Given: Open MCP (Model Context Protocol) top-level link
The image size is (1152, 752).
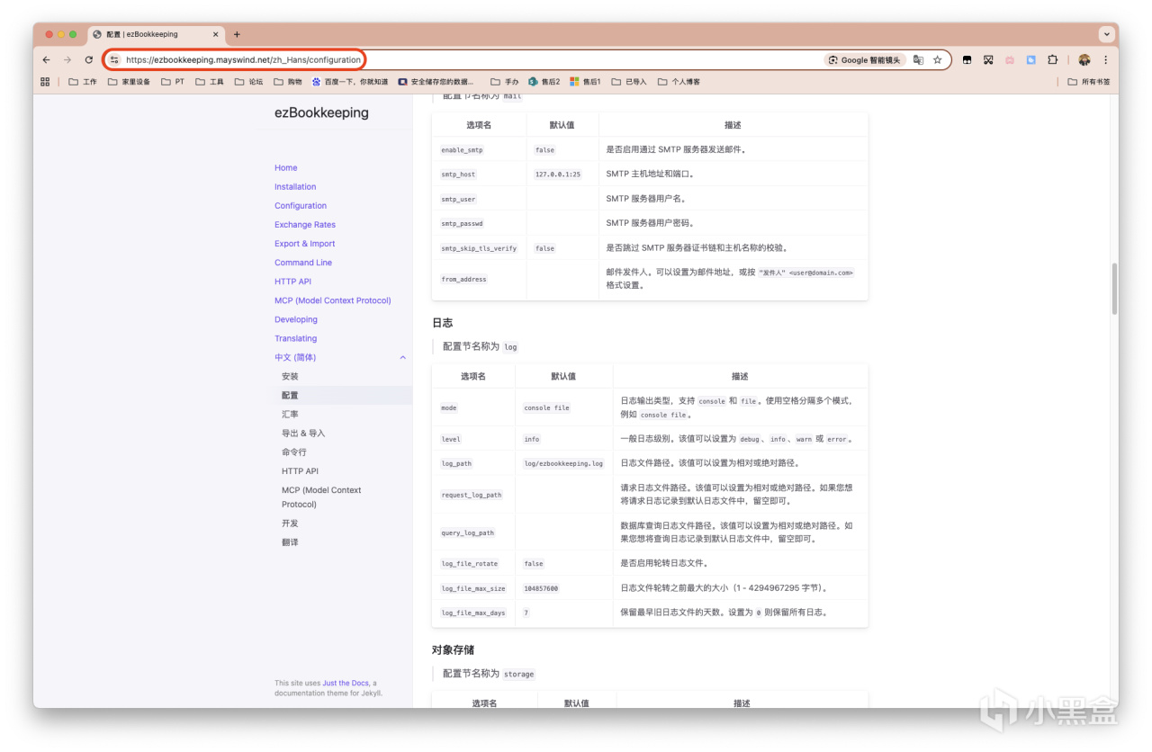Looking at the screenshot, I should [333, 300].
